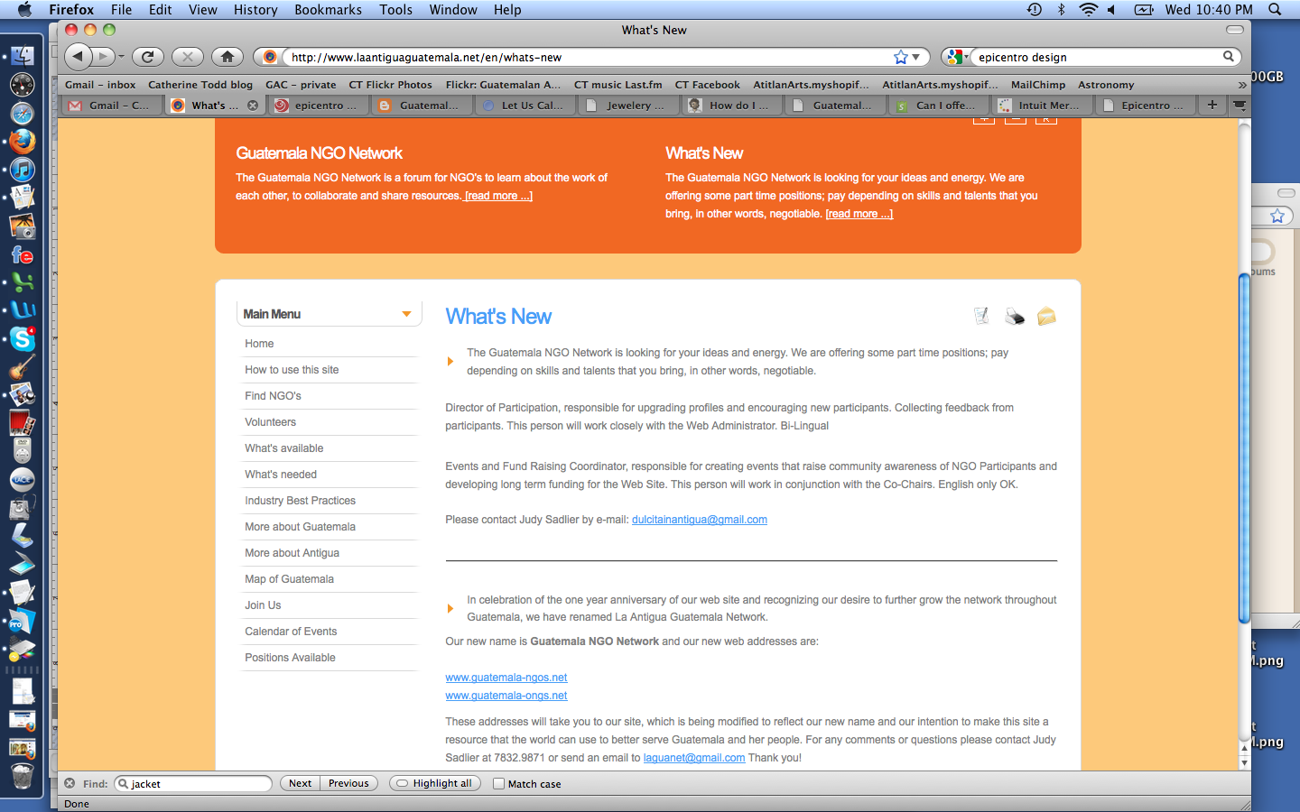Viewport: 1300px width, 812px height.
Task: Open CT Facebook bookmark
Action: coord(707,85)
